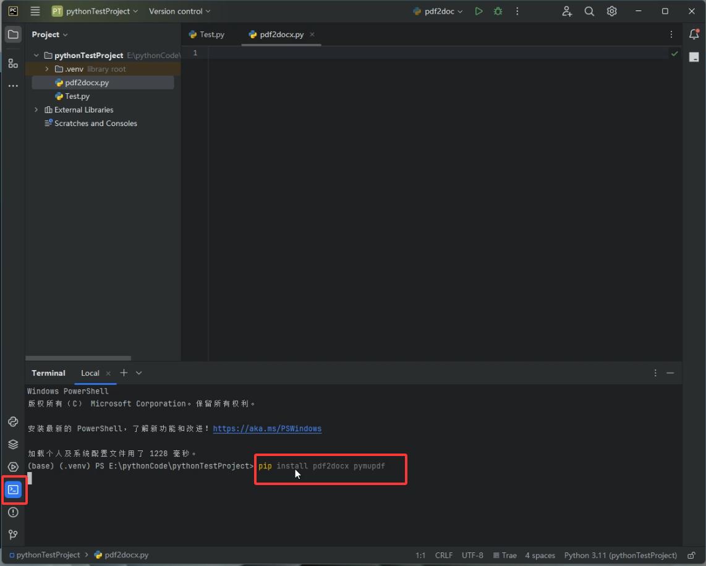Open the Notifications bell panel
This screenshot has width=706, height=566.
point(694,35)
